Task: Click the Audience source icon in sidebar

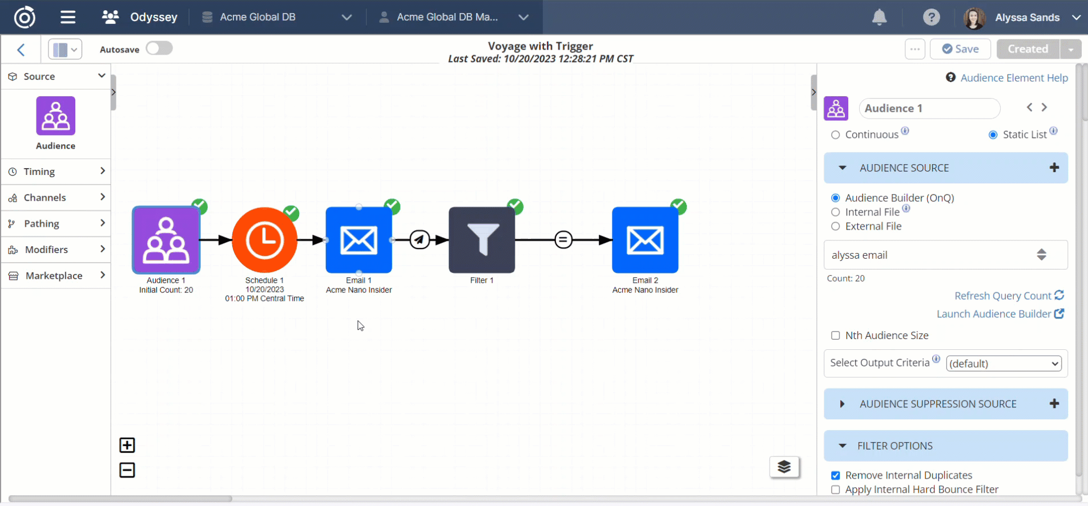Action: click(55, 116)
